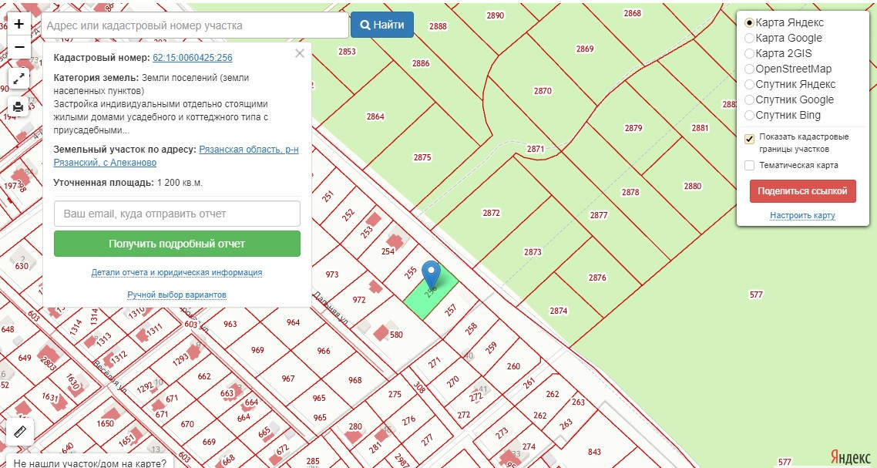The image size is (877, 468).
Task: Select Спутник Яндекс layer
Action: 750,85
